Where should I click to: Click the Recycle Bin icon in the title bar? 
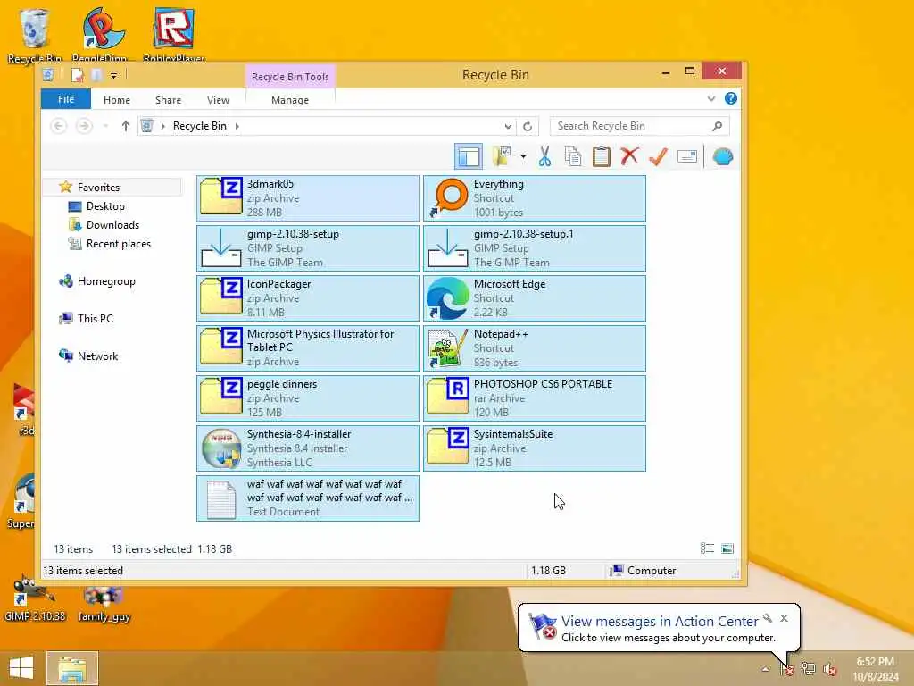(49, 75)
